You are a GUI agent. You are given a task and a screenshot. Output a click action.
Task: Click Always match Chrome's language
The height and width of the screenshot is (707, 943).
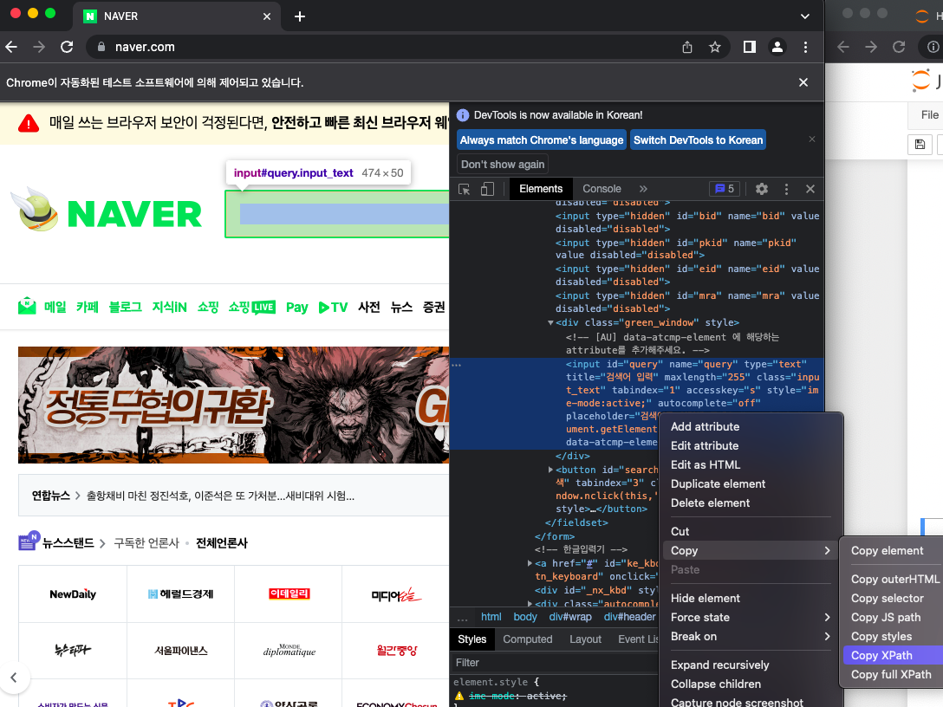click(541, 140)
